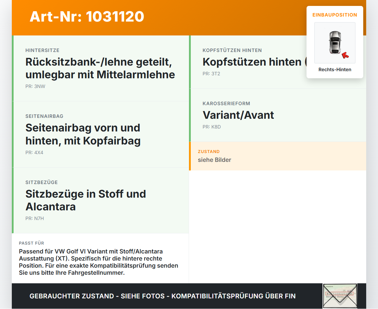The image size is (378, 309).
Task: Select the Sitzbezüge in Stoff und Alcantara text
Action: pyautogui.click(x=86, y=200)
